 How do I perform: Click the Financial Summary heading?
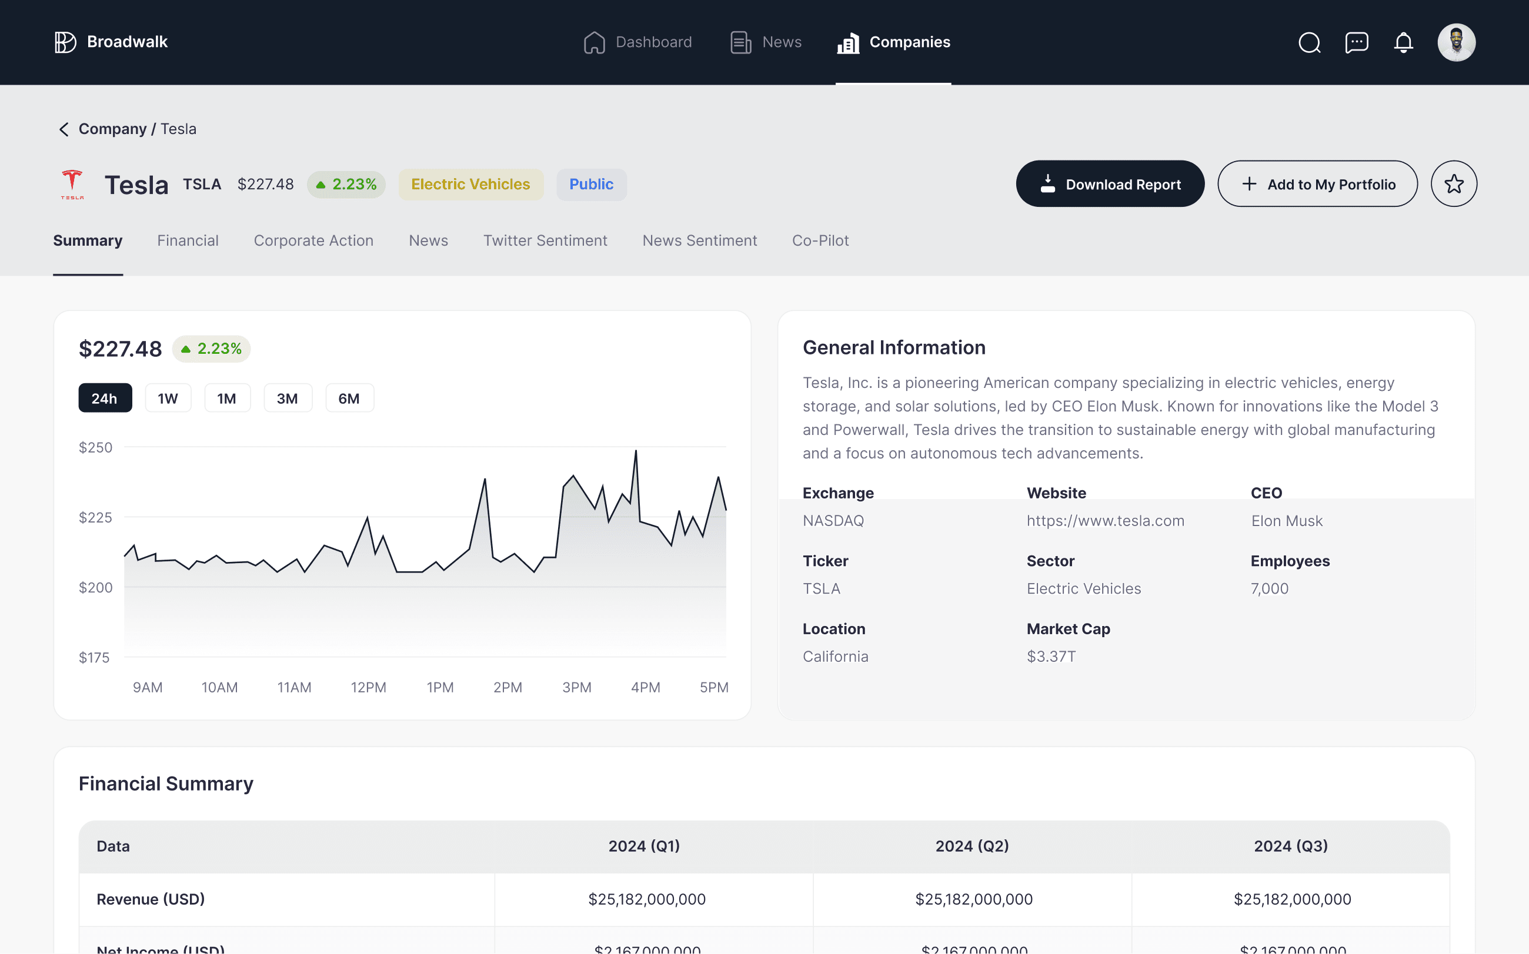click(x=166, y=784)
